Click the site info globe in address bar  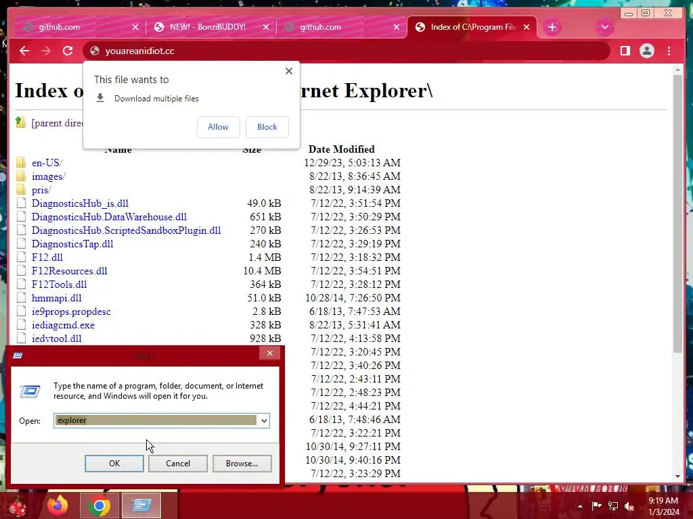95,51
